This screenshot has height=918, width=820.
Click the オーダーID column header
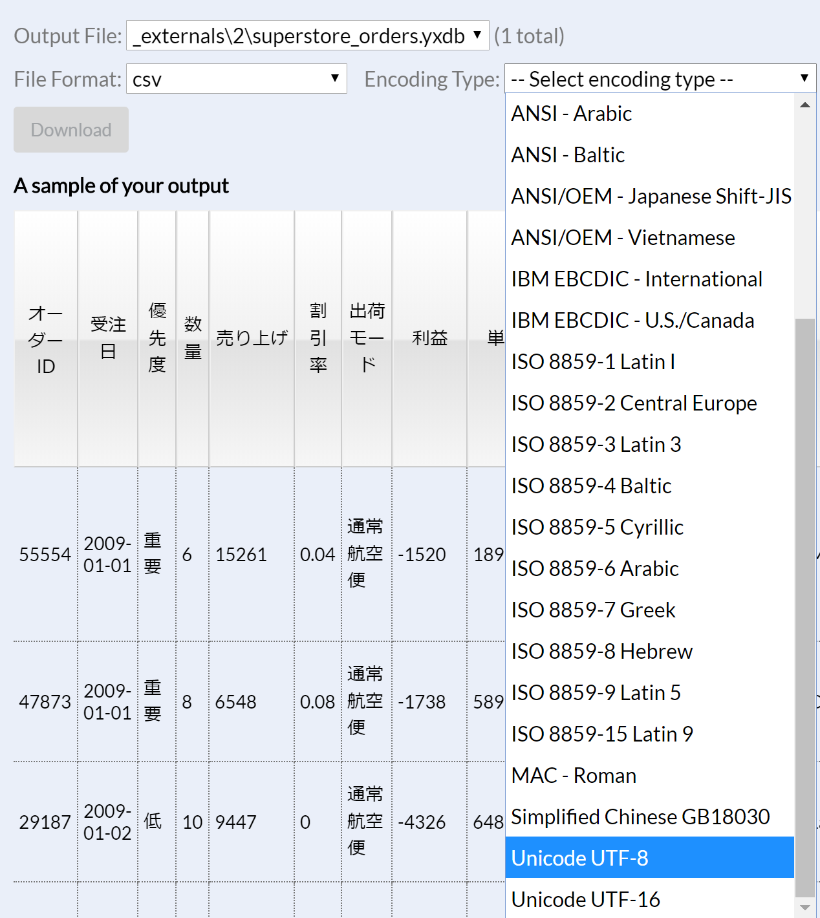[45, 338]
